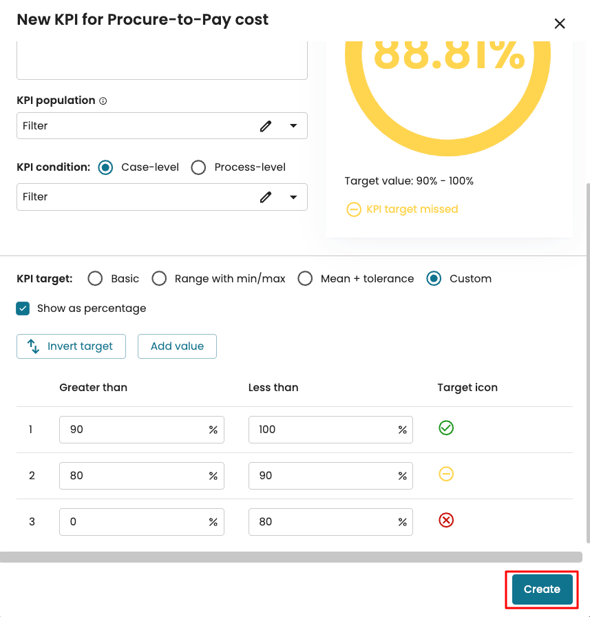The image size is (590, 617).
Task: Click the red cross target icon in row 3
Action: pyautogui.click(x=446, y=521)
